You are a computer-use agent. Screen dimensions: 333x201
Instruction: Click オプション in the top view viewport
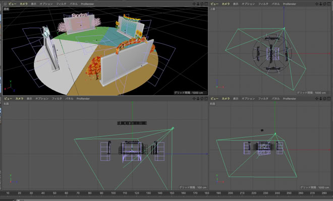(x=248, y=4)
